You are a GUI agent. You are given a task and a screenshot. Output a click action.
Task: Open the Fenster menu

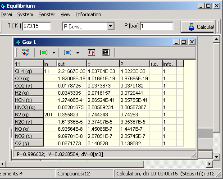coord(47,14)
